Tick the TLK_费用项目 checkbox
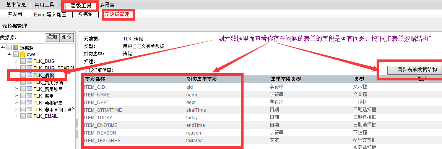The height and width of the screenshot is (149, 442). (x=23, y=89)
